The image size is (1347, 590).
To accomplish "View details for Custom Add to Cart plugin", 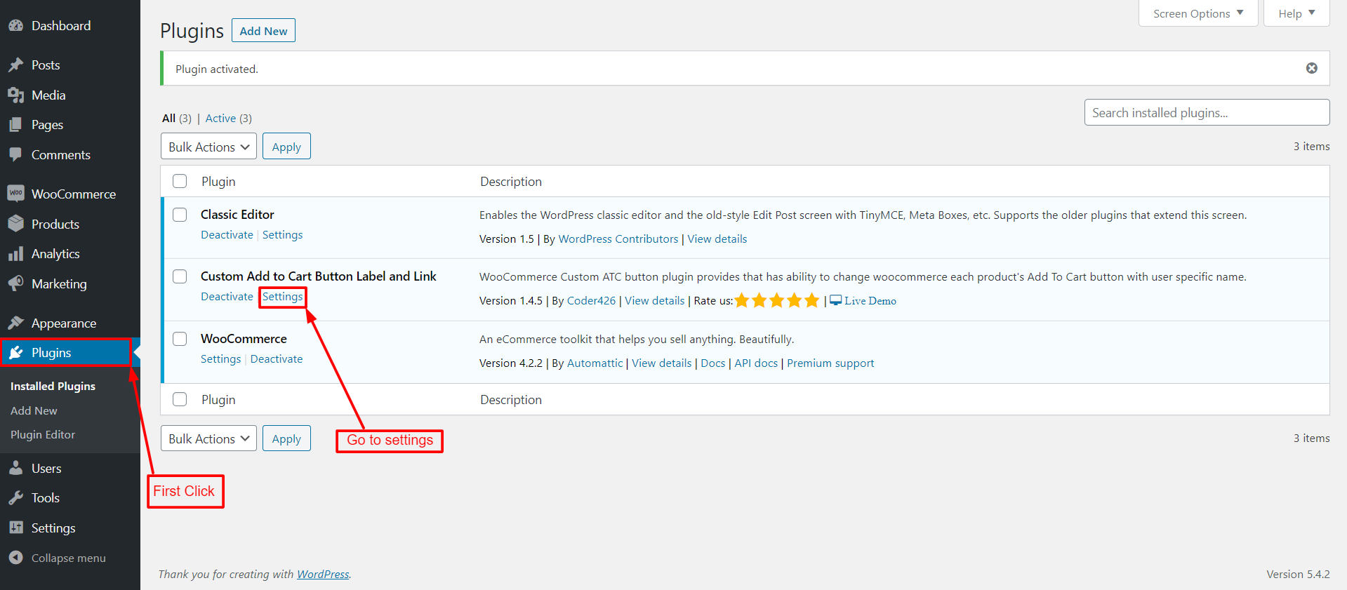I will click(654, 301).
